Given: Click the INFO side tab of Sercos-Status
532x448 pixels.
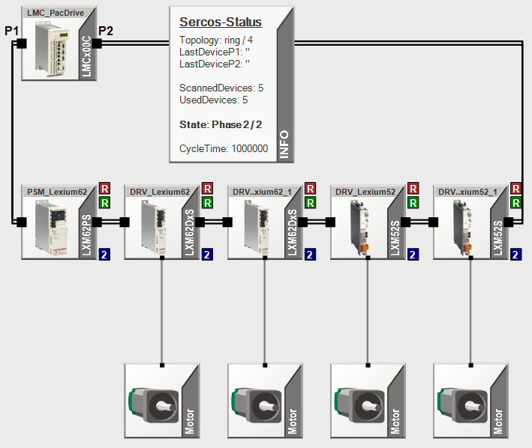Looking at the screenshot, I should coord(284,142).
